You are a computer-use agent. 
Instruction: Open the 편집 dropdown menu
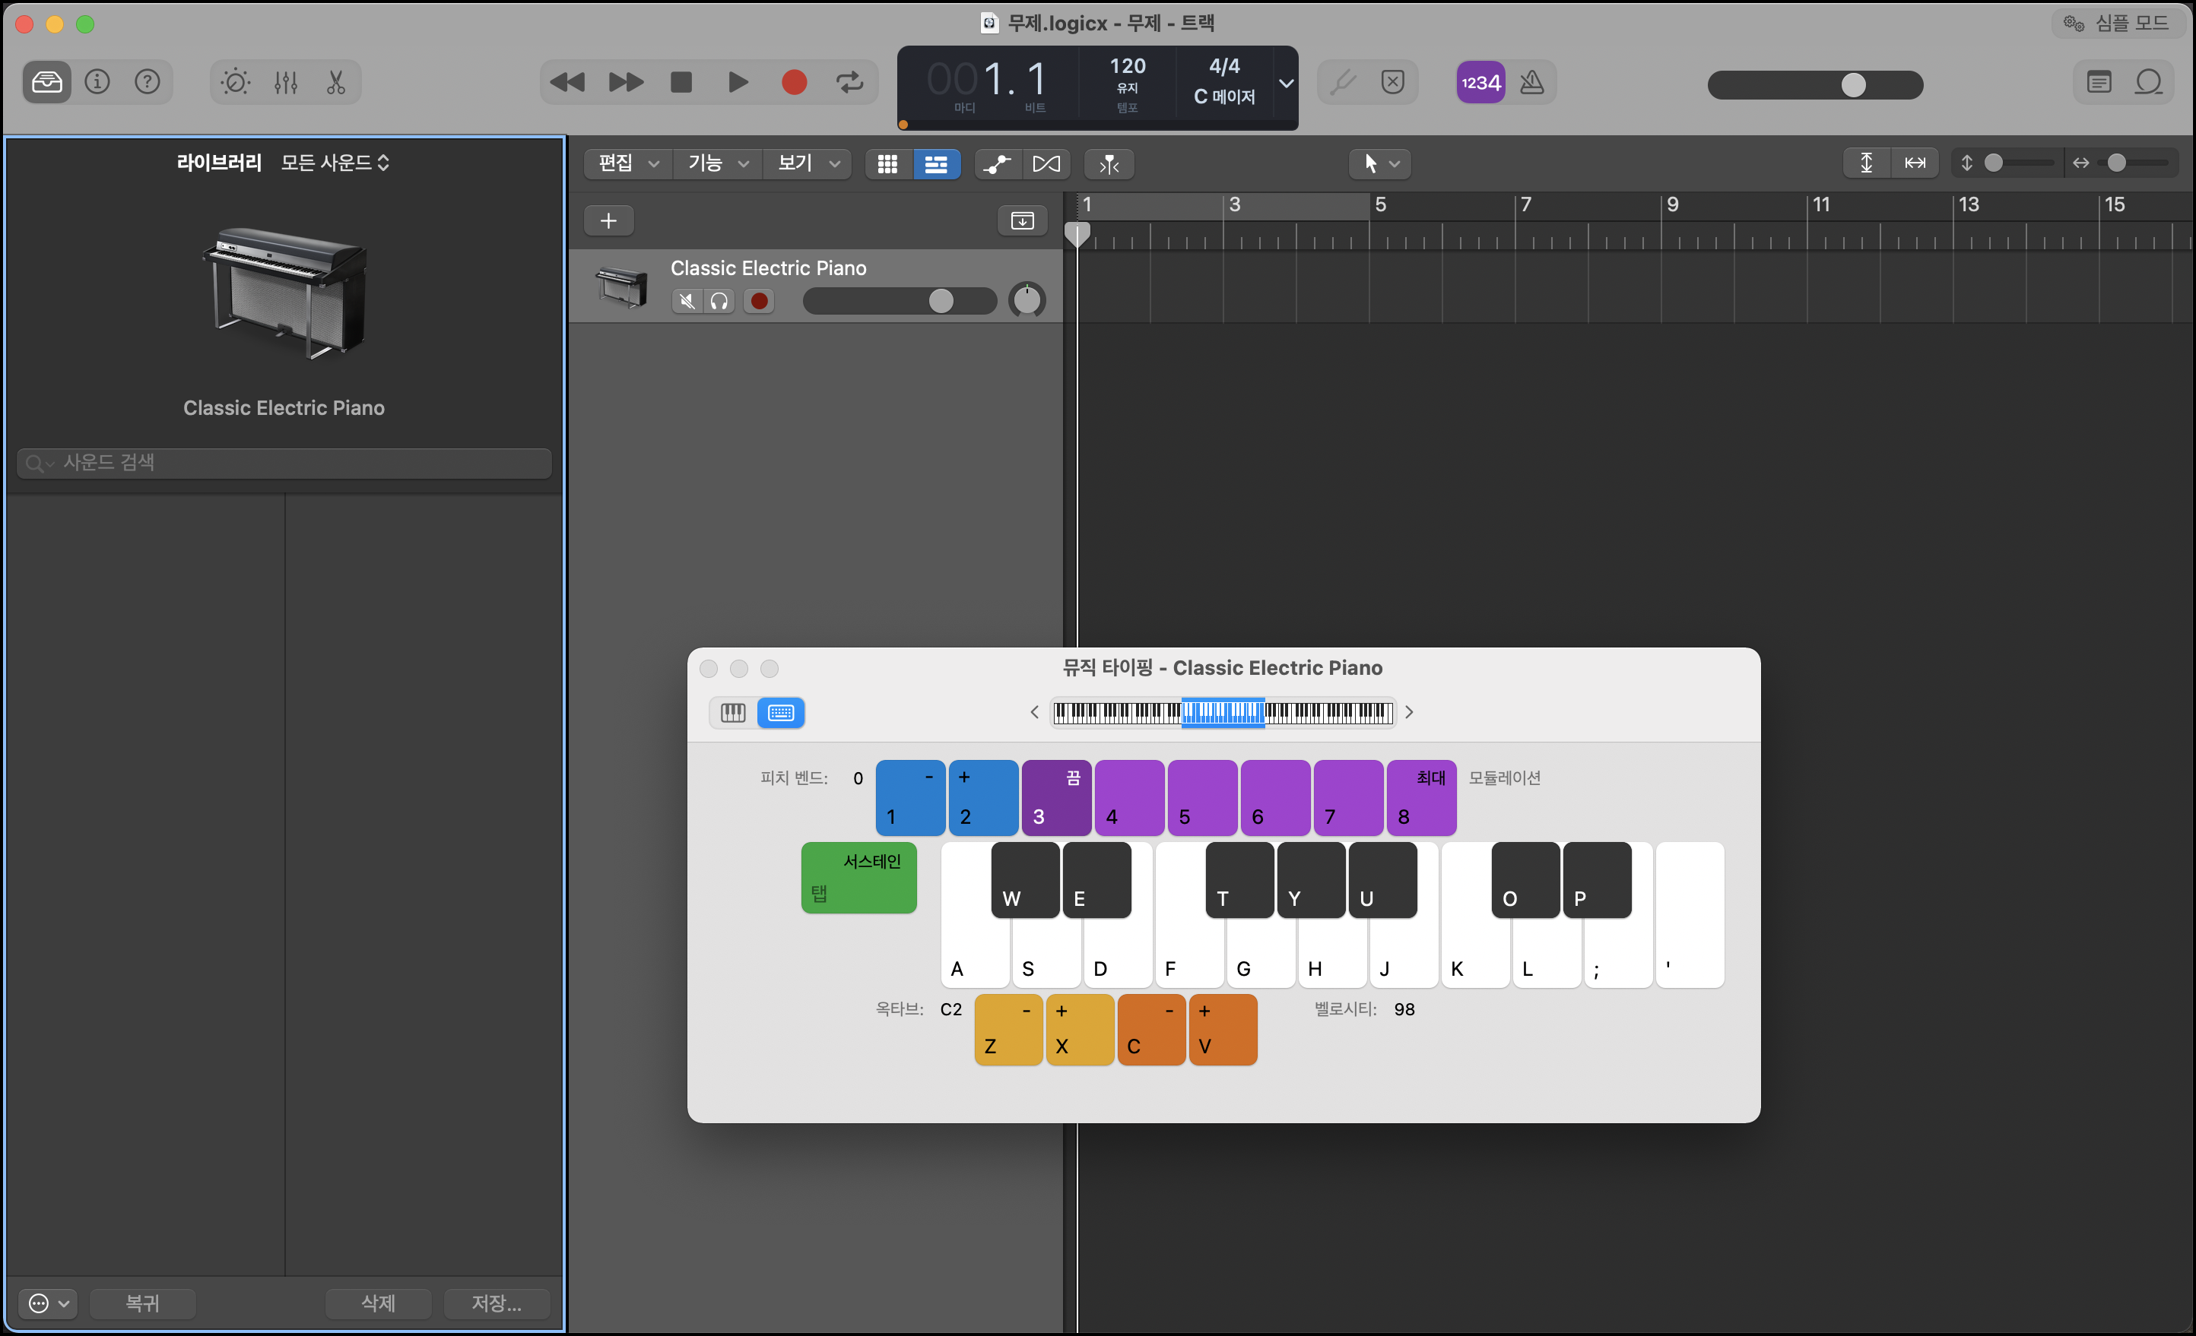[x=627, y=164]
